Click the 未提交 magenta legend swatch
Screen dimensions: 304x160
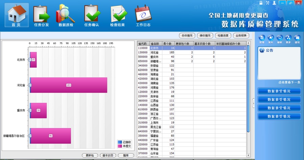pos(120,146)
